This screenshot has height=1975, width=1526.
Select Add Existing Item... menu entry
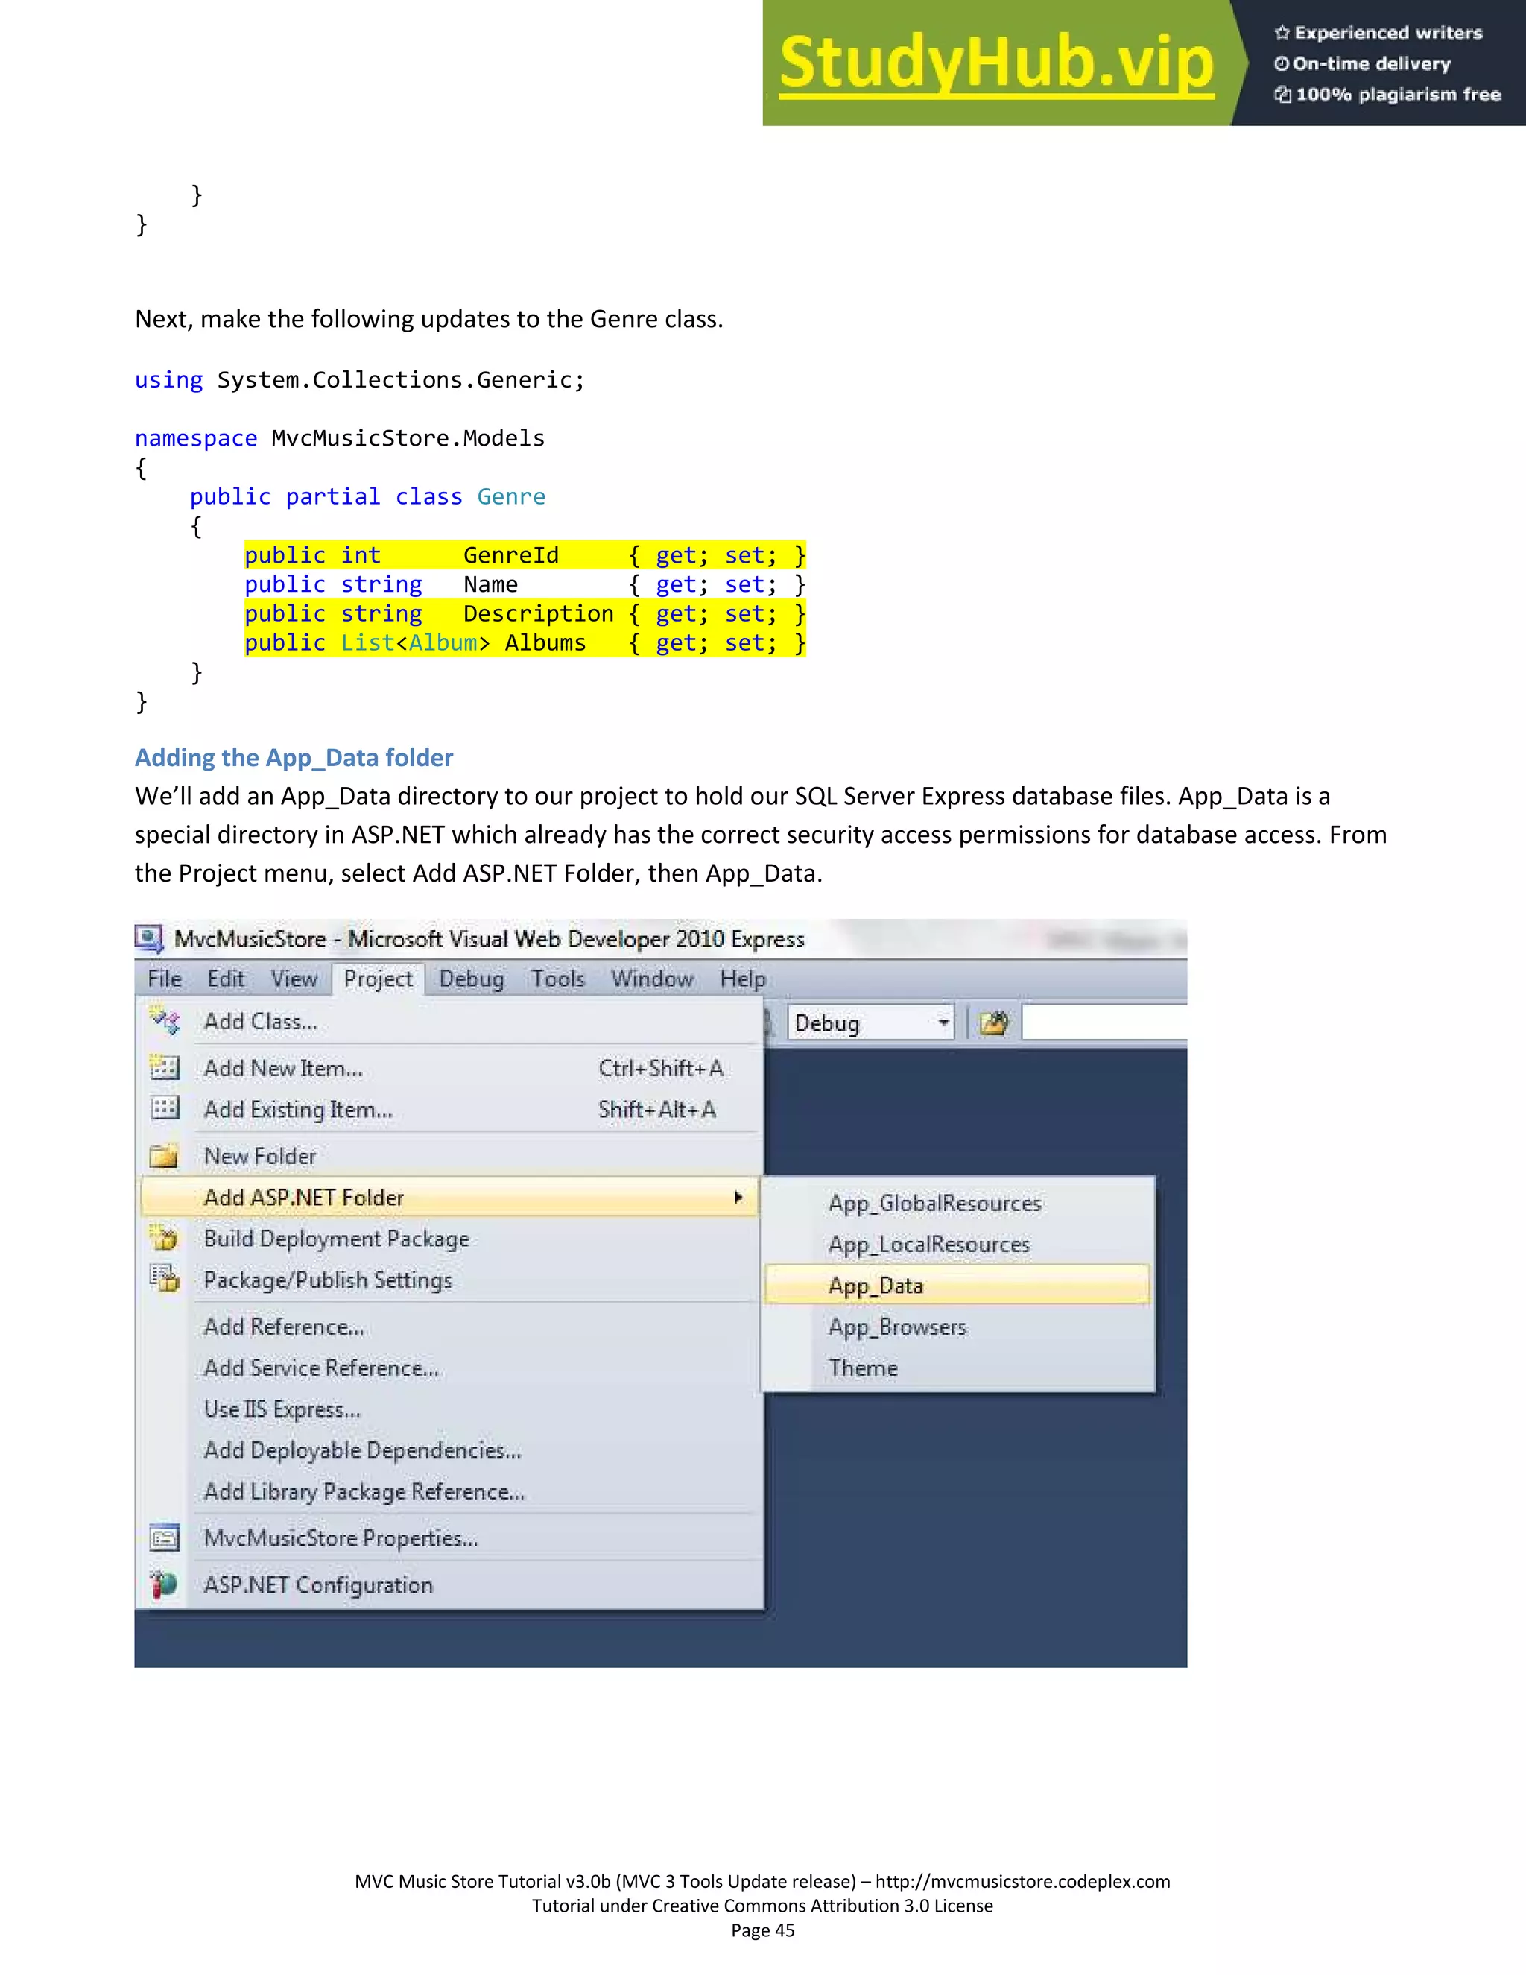point(449,1109)
